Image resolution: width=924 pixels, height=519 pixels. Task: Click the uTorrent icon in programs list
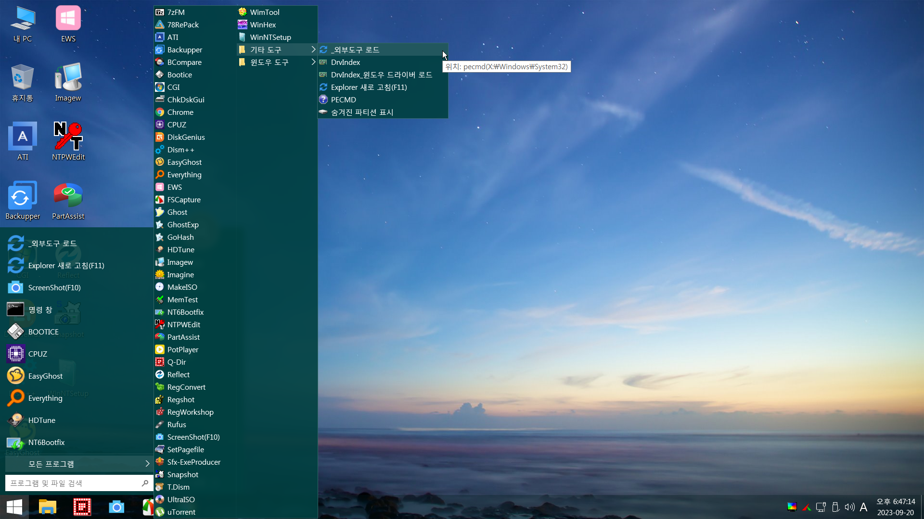click(x=160, y=512)
